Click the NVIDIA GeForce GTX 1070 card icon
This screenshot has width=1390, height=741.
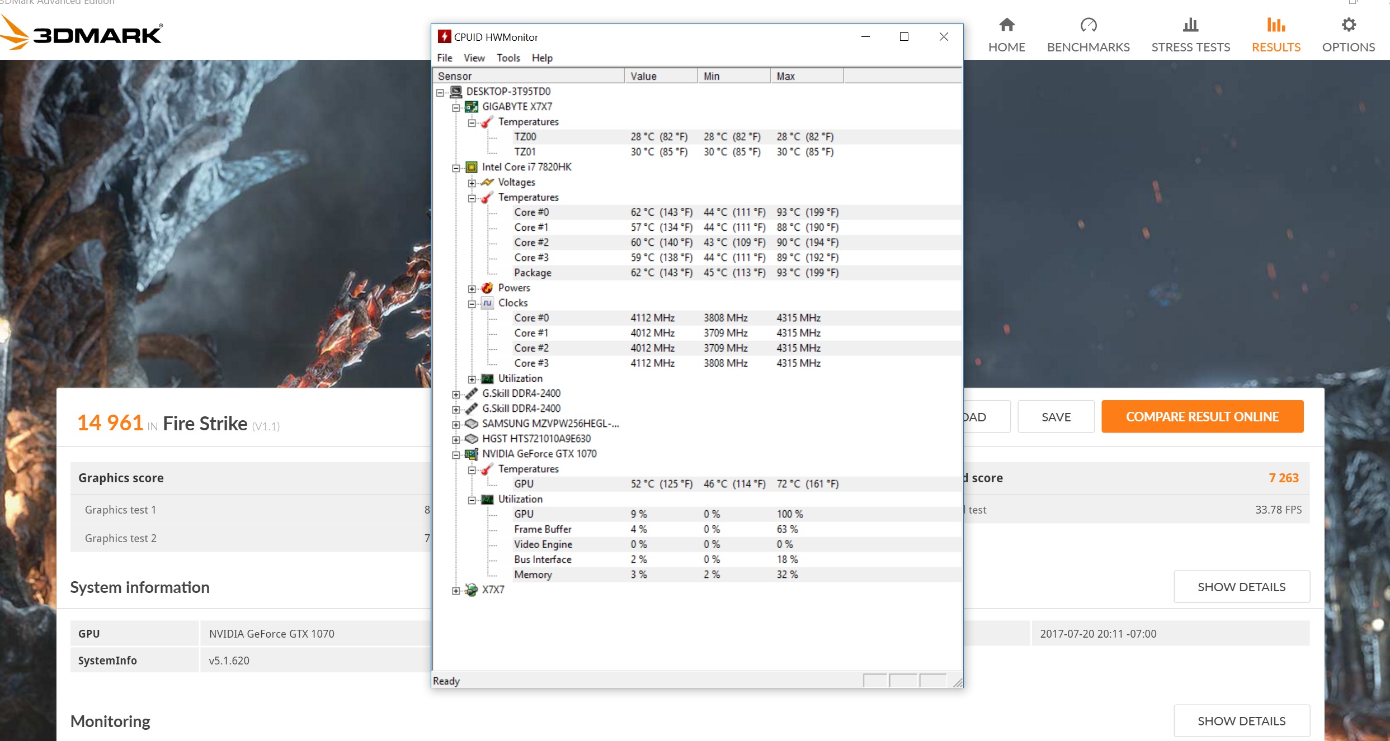click(x=472, y=453)
